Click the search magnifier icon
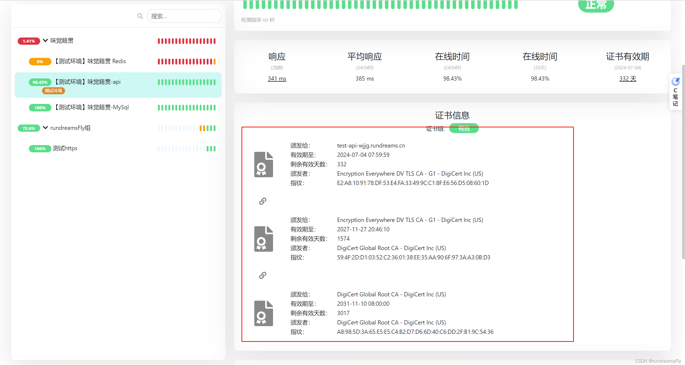 coord(140,16)
